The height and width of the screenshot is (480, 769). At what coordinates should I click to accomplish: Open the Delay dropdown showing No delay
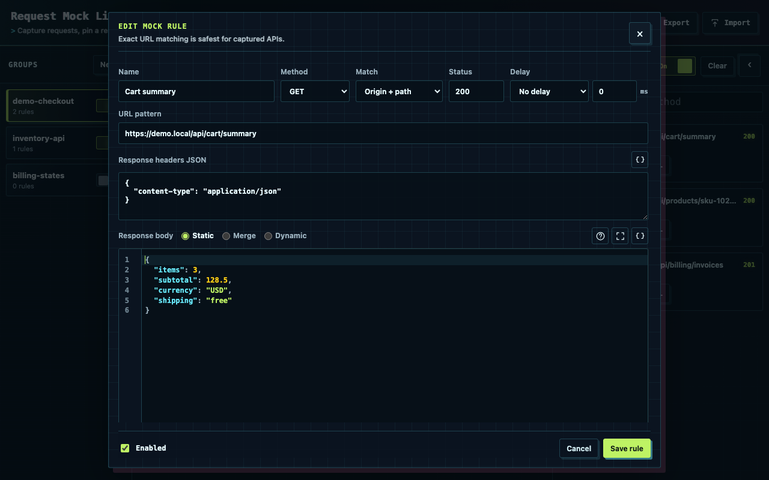click(549, 91)
